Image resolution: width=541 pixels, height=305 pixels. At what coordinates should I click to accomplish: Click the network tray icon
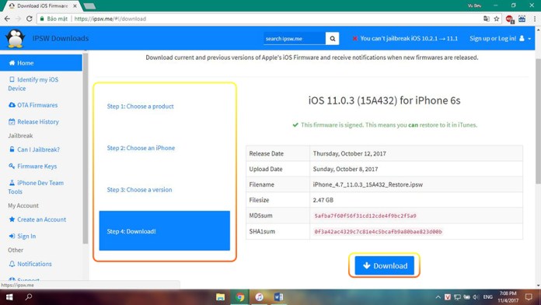[x=457, y=297]
